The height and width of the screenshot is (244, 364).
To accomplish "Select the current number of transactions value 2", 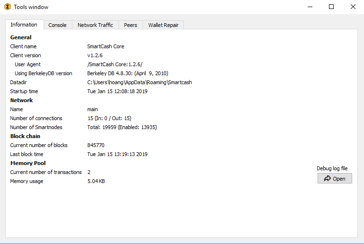I will coord(89,172).
